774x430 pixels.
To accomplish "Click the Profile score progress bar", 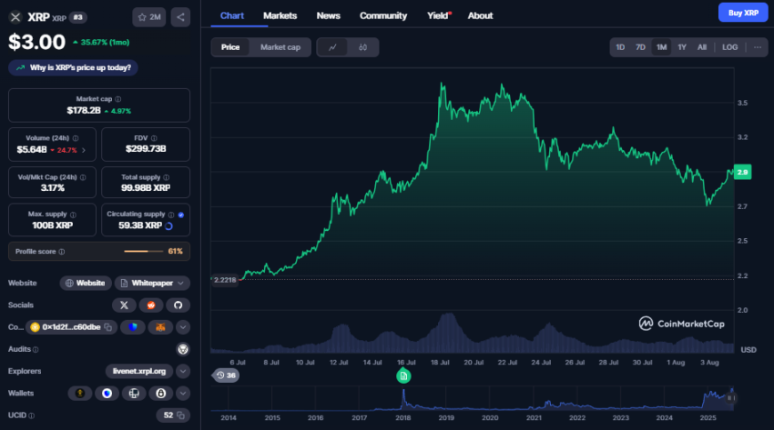I will (144, 252).
